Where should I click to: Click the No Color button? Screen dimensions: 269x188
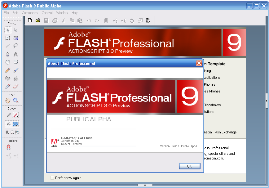pos(12,132)
